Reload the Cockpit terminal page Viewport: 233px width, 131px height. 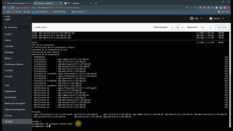tap(13, 8)
